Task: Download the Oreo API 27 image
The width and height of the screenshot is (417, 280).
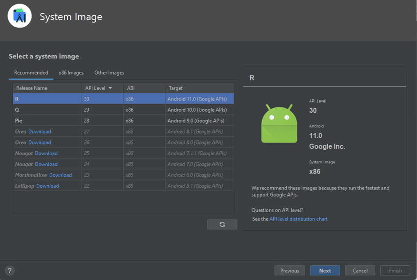Action: tap(39, 132)
